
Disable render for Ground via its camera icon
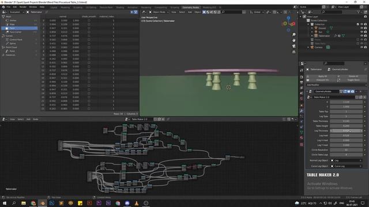[x=366, y=28]
